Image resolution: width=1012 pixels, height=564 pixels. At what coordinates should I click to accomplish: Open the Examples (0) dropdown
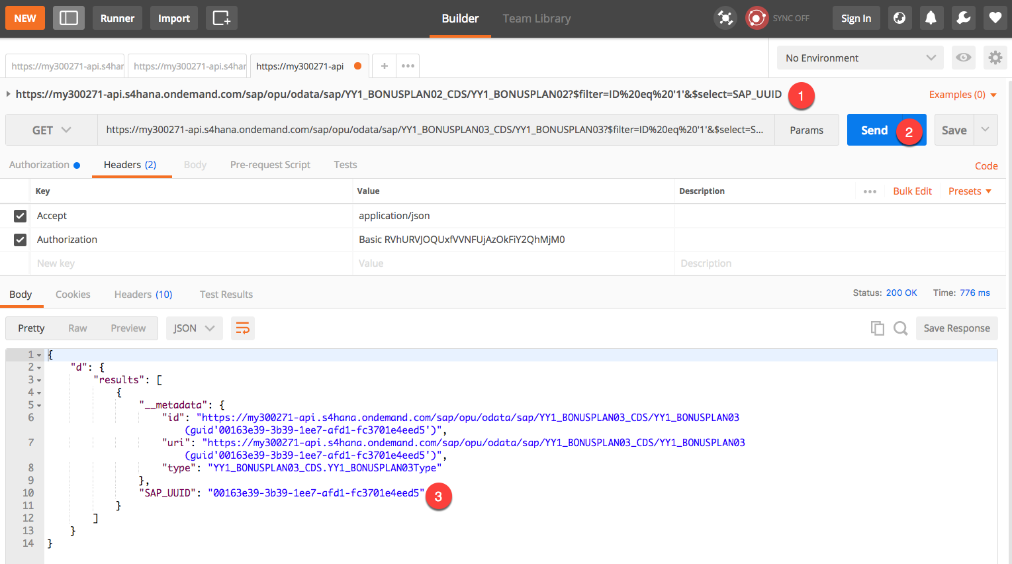962,95
